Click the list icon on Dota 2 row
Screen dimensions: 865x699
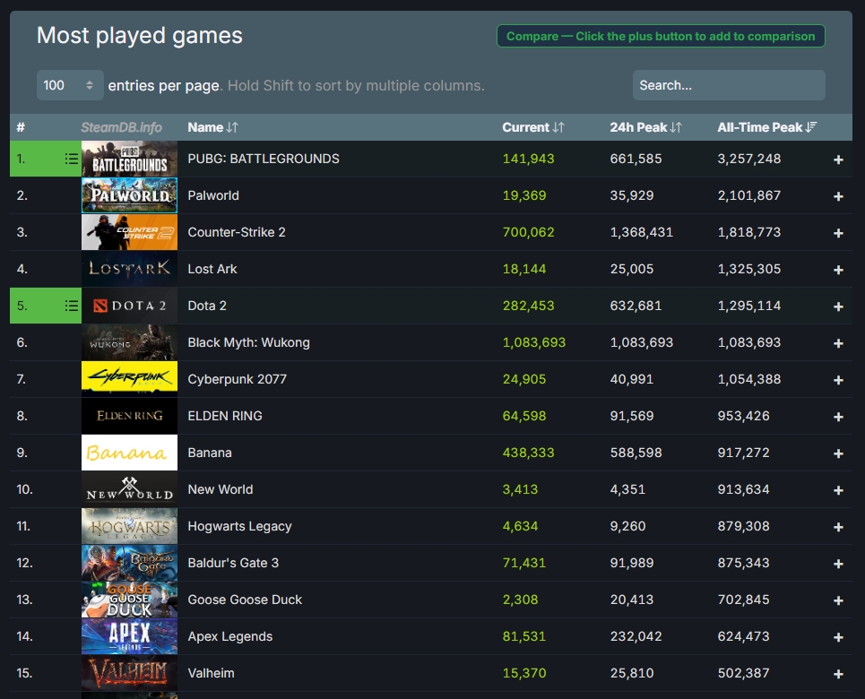(x=72, y=306)
